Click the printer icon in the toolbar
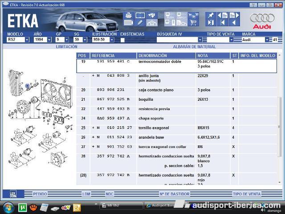Screen dimensions: 285x214 [129, 15]
